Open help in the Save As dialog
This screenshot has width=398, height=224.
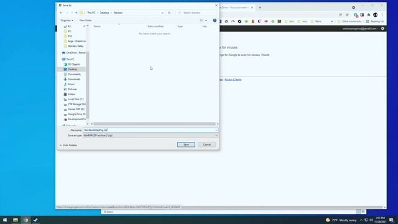coord(215,21)
